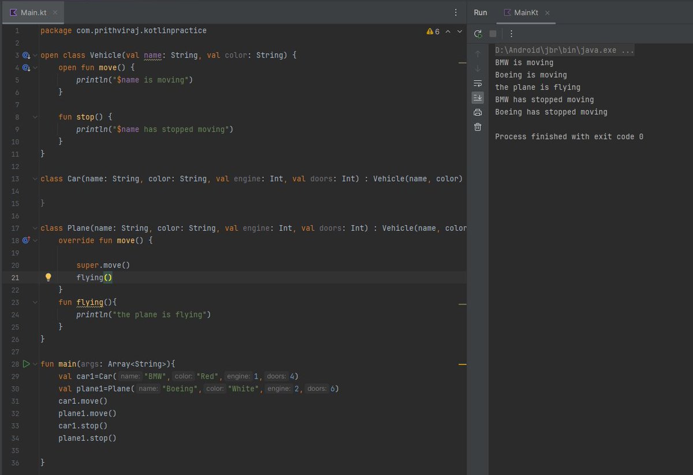Click 'BMW has stopped moving' output line
693x475 pixels.
544,100
